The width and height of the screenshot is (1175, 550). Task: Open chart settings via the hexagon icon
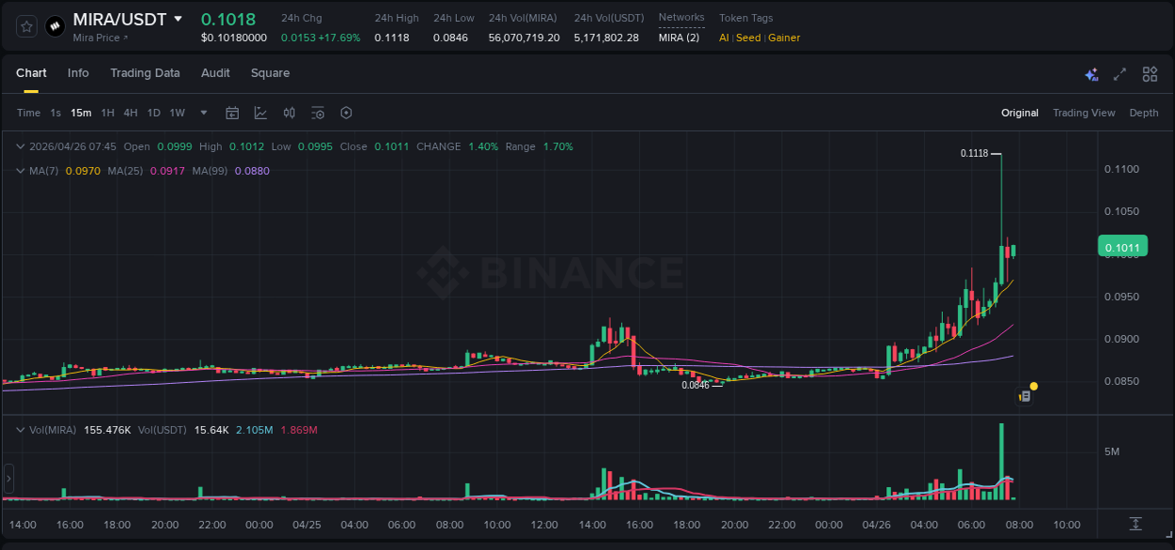coord(346,113)
